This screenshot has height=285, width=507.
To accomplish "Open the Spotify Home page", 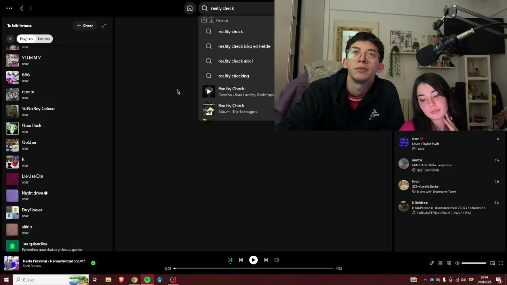I will 190,8.
